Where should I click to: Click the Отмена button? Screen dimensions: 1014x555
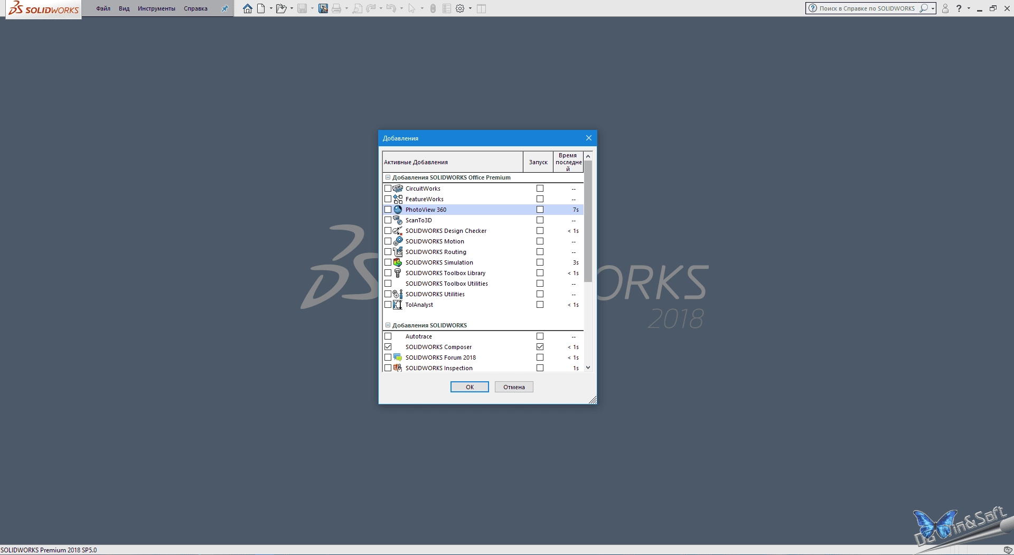514,387
